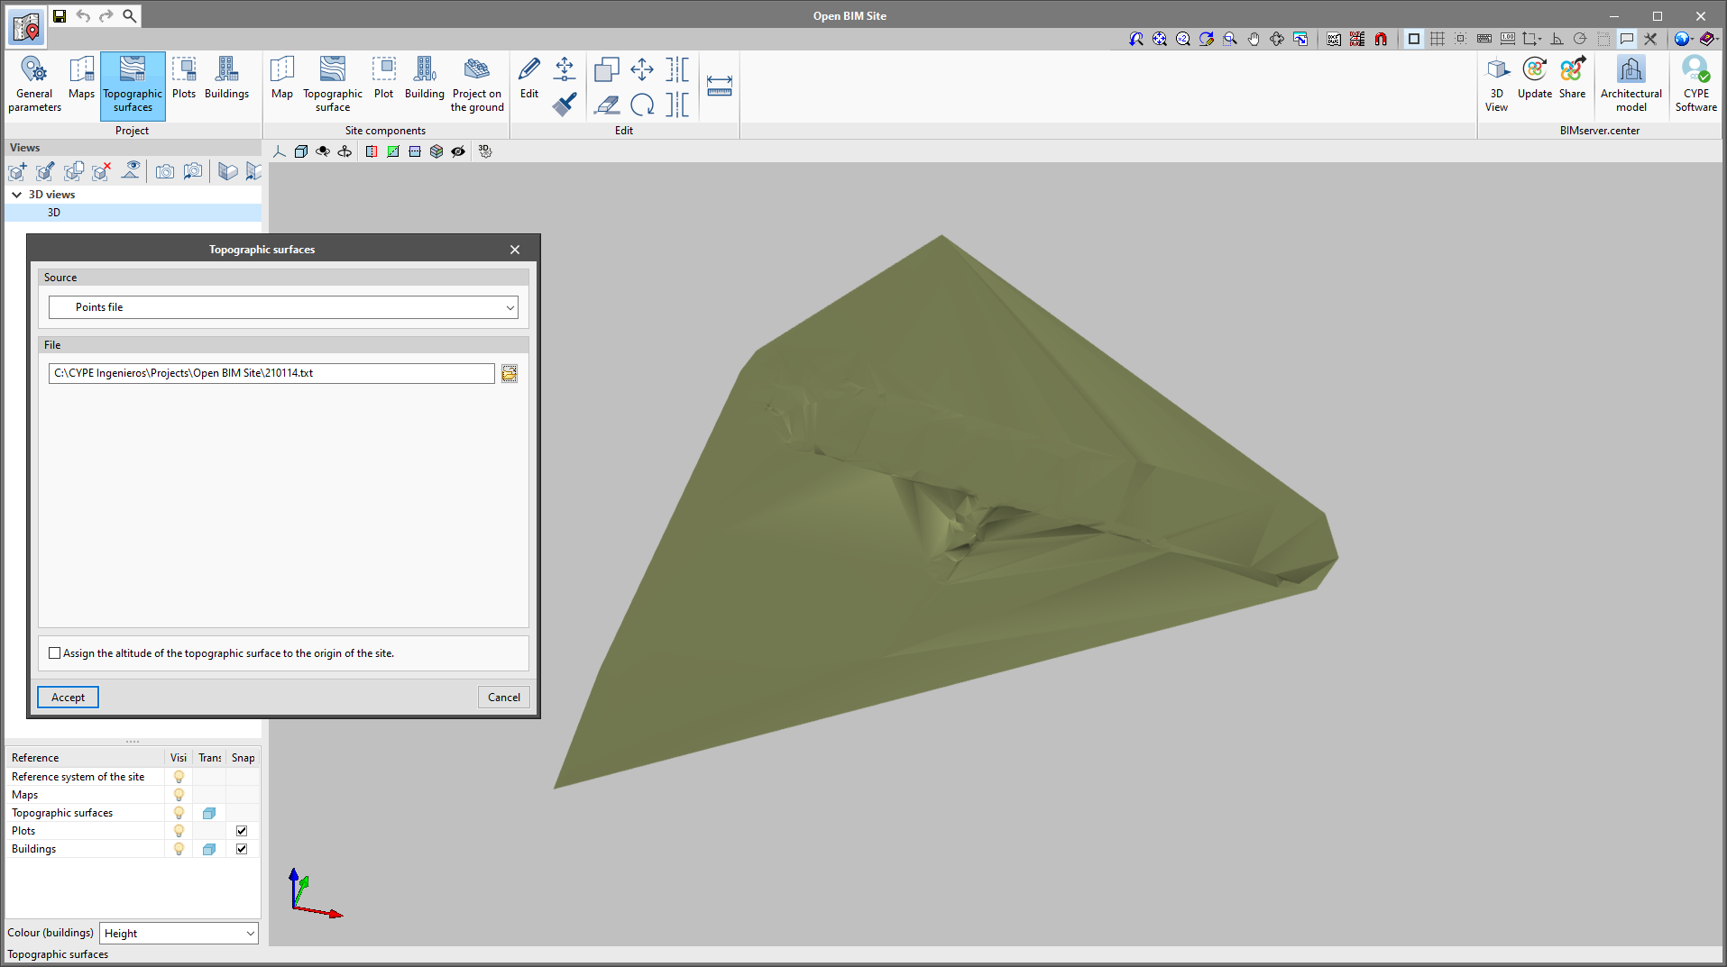Click the Maps row in reference table
1727x967 pixels.
(133, 795)
